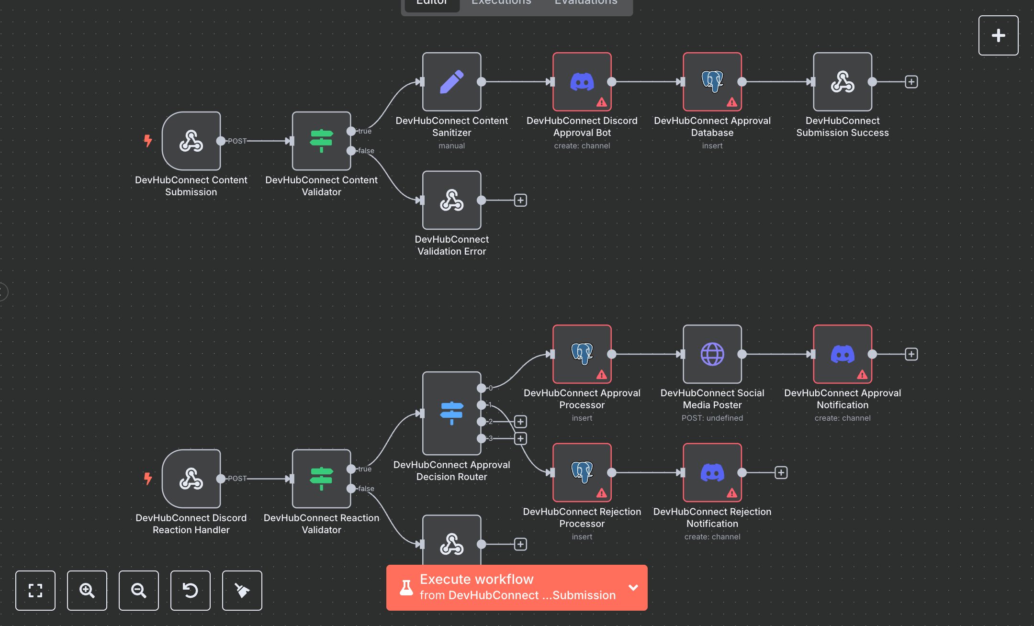
Task: Zoom out using the magnifier minus icon
Action: 139,591
